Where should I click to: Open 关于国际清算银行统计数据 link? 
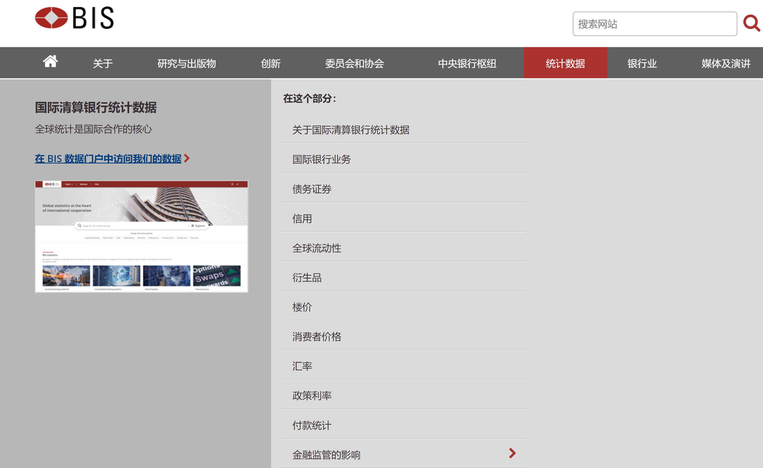pyautogui.click(x=350, y=130)
